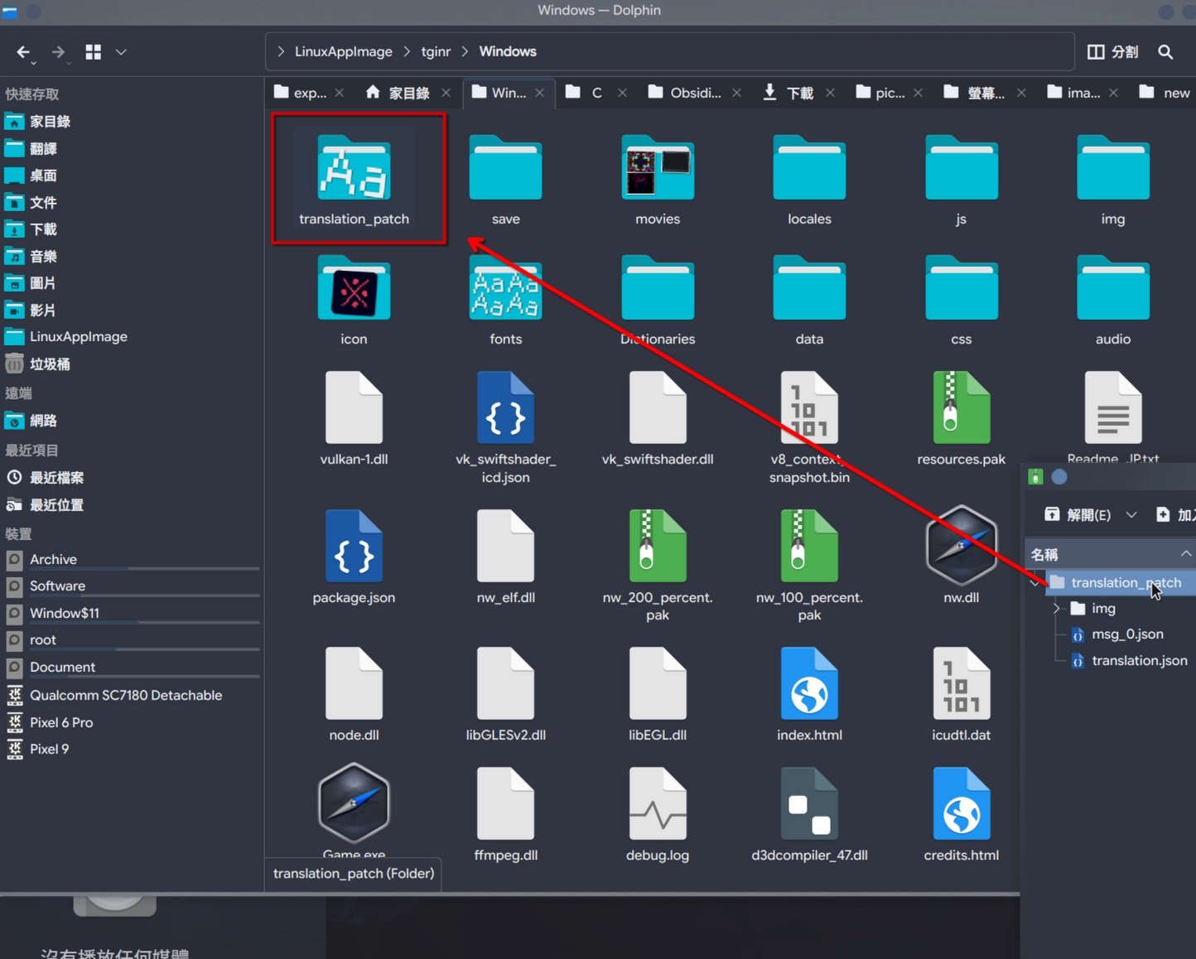Click the 分割 split view button
1196x959 pixels.
[x=1112, y=52]
